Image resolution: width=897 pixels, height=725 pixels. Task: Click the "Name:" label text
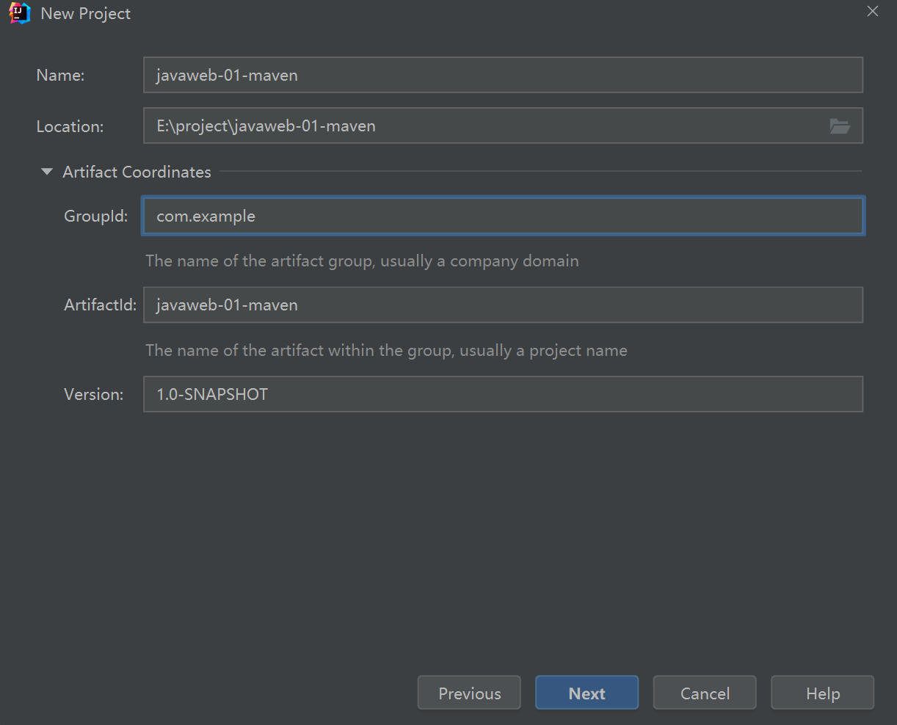pos(60,75)
